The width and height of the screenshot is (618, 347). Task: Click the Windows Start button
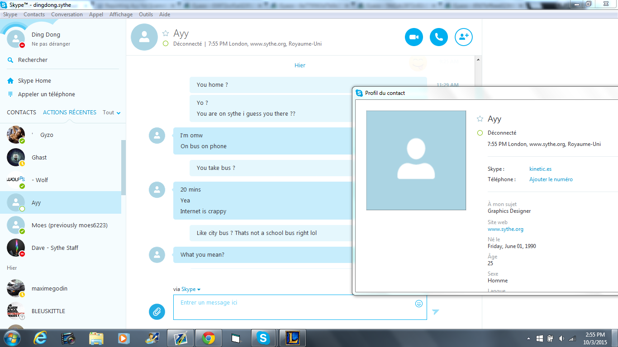[x=11, y=338]
